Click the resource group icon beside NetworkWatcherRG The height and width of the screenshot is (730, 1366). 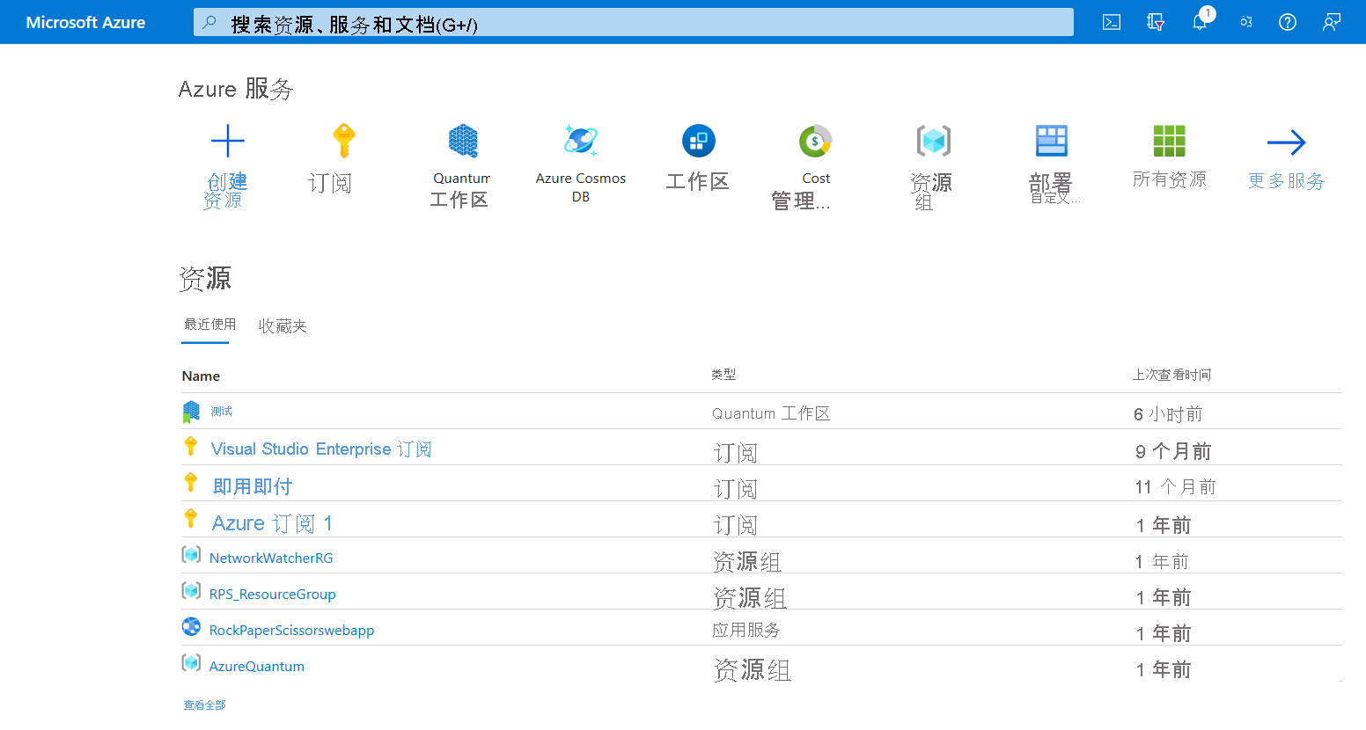[x=191, y=554]
